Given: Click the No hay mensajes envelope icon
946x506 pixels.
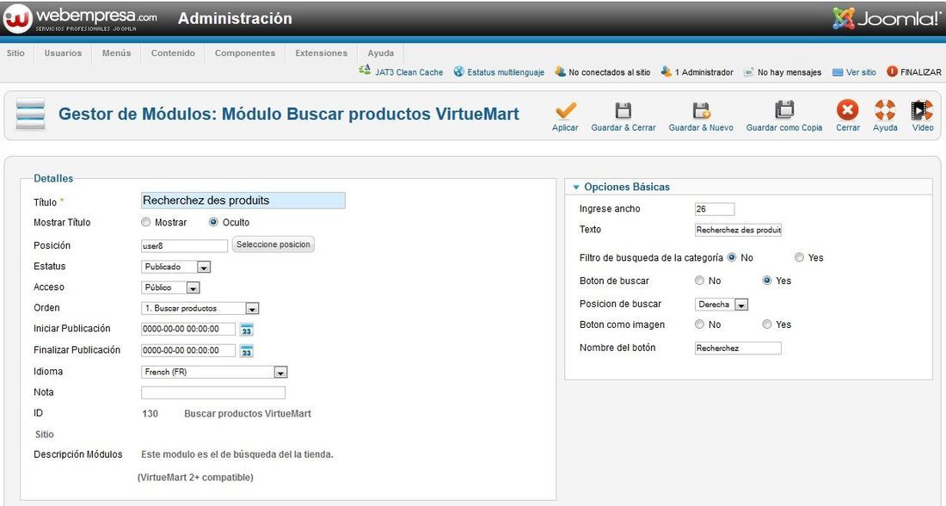Looking at the screenshot, I should click(x=749, y=71).
